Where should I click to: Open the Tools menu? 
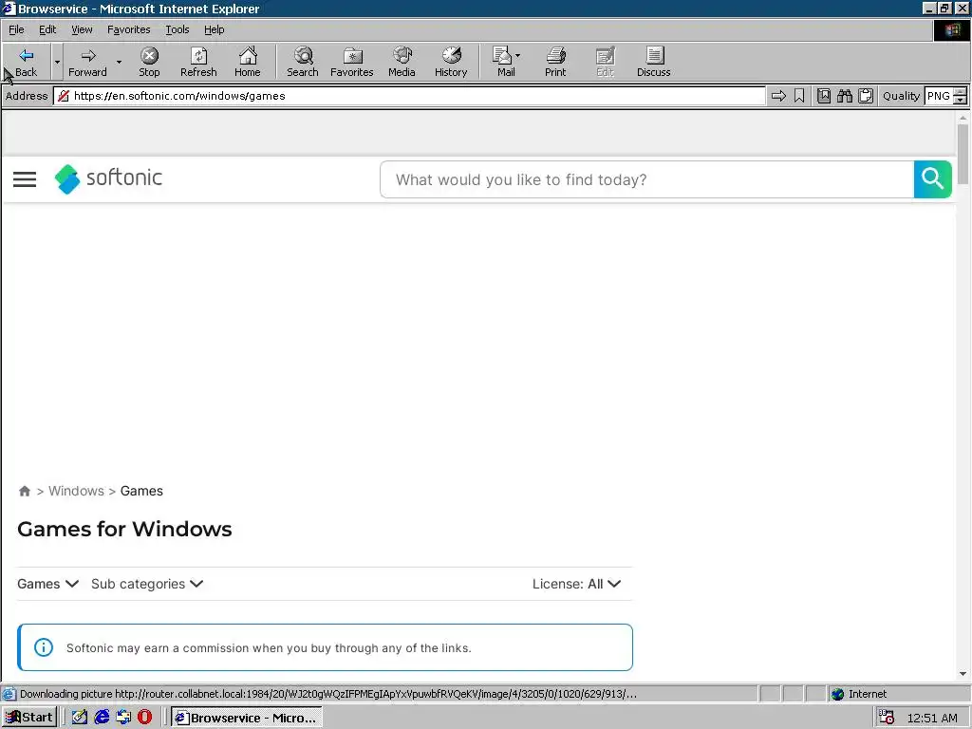[177, 29]
